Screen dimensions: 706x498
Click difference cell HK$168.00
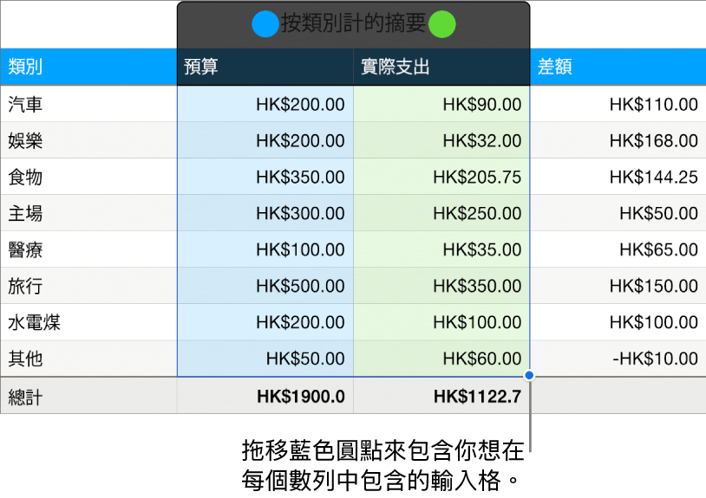(x=618, y=140)
